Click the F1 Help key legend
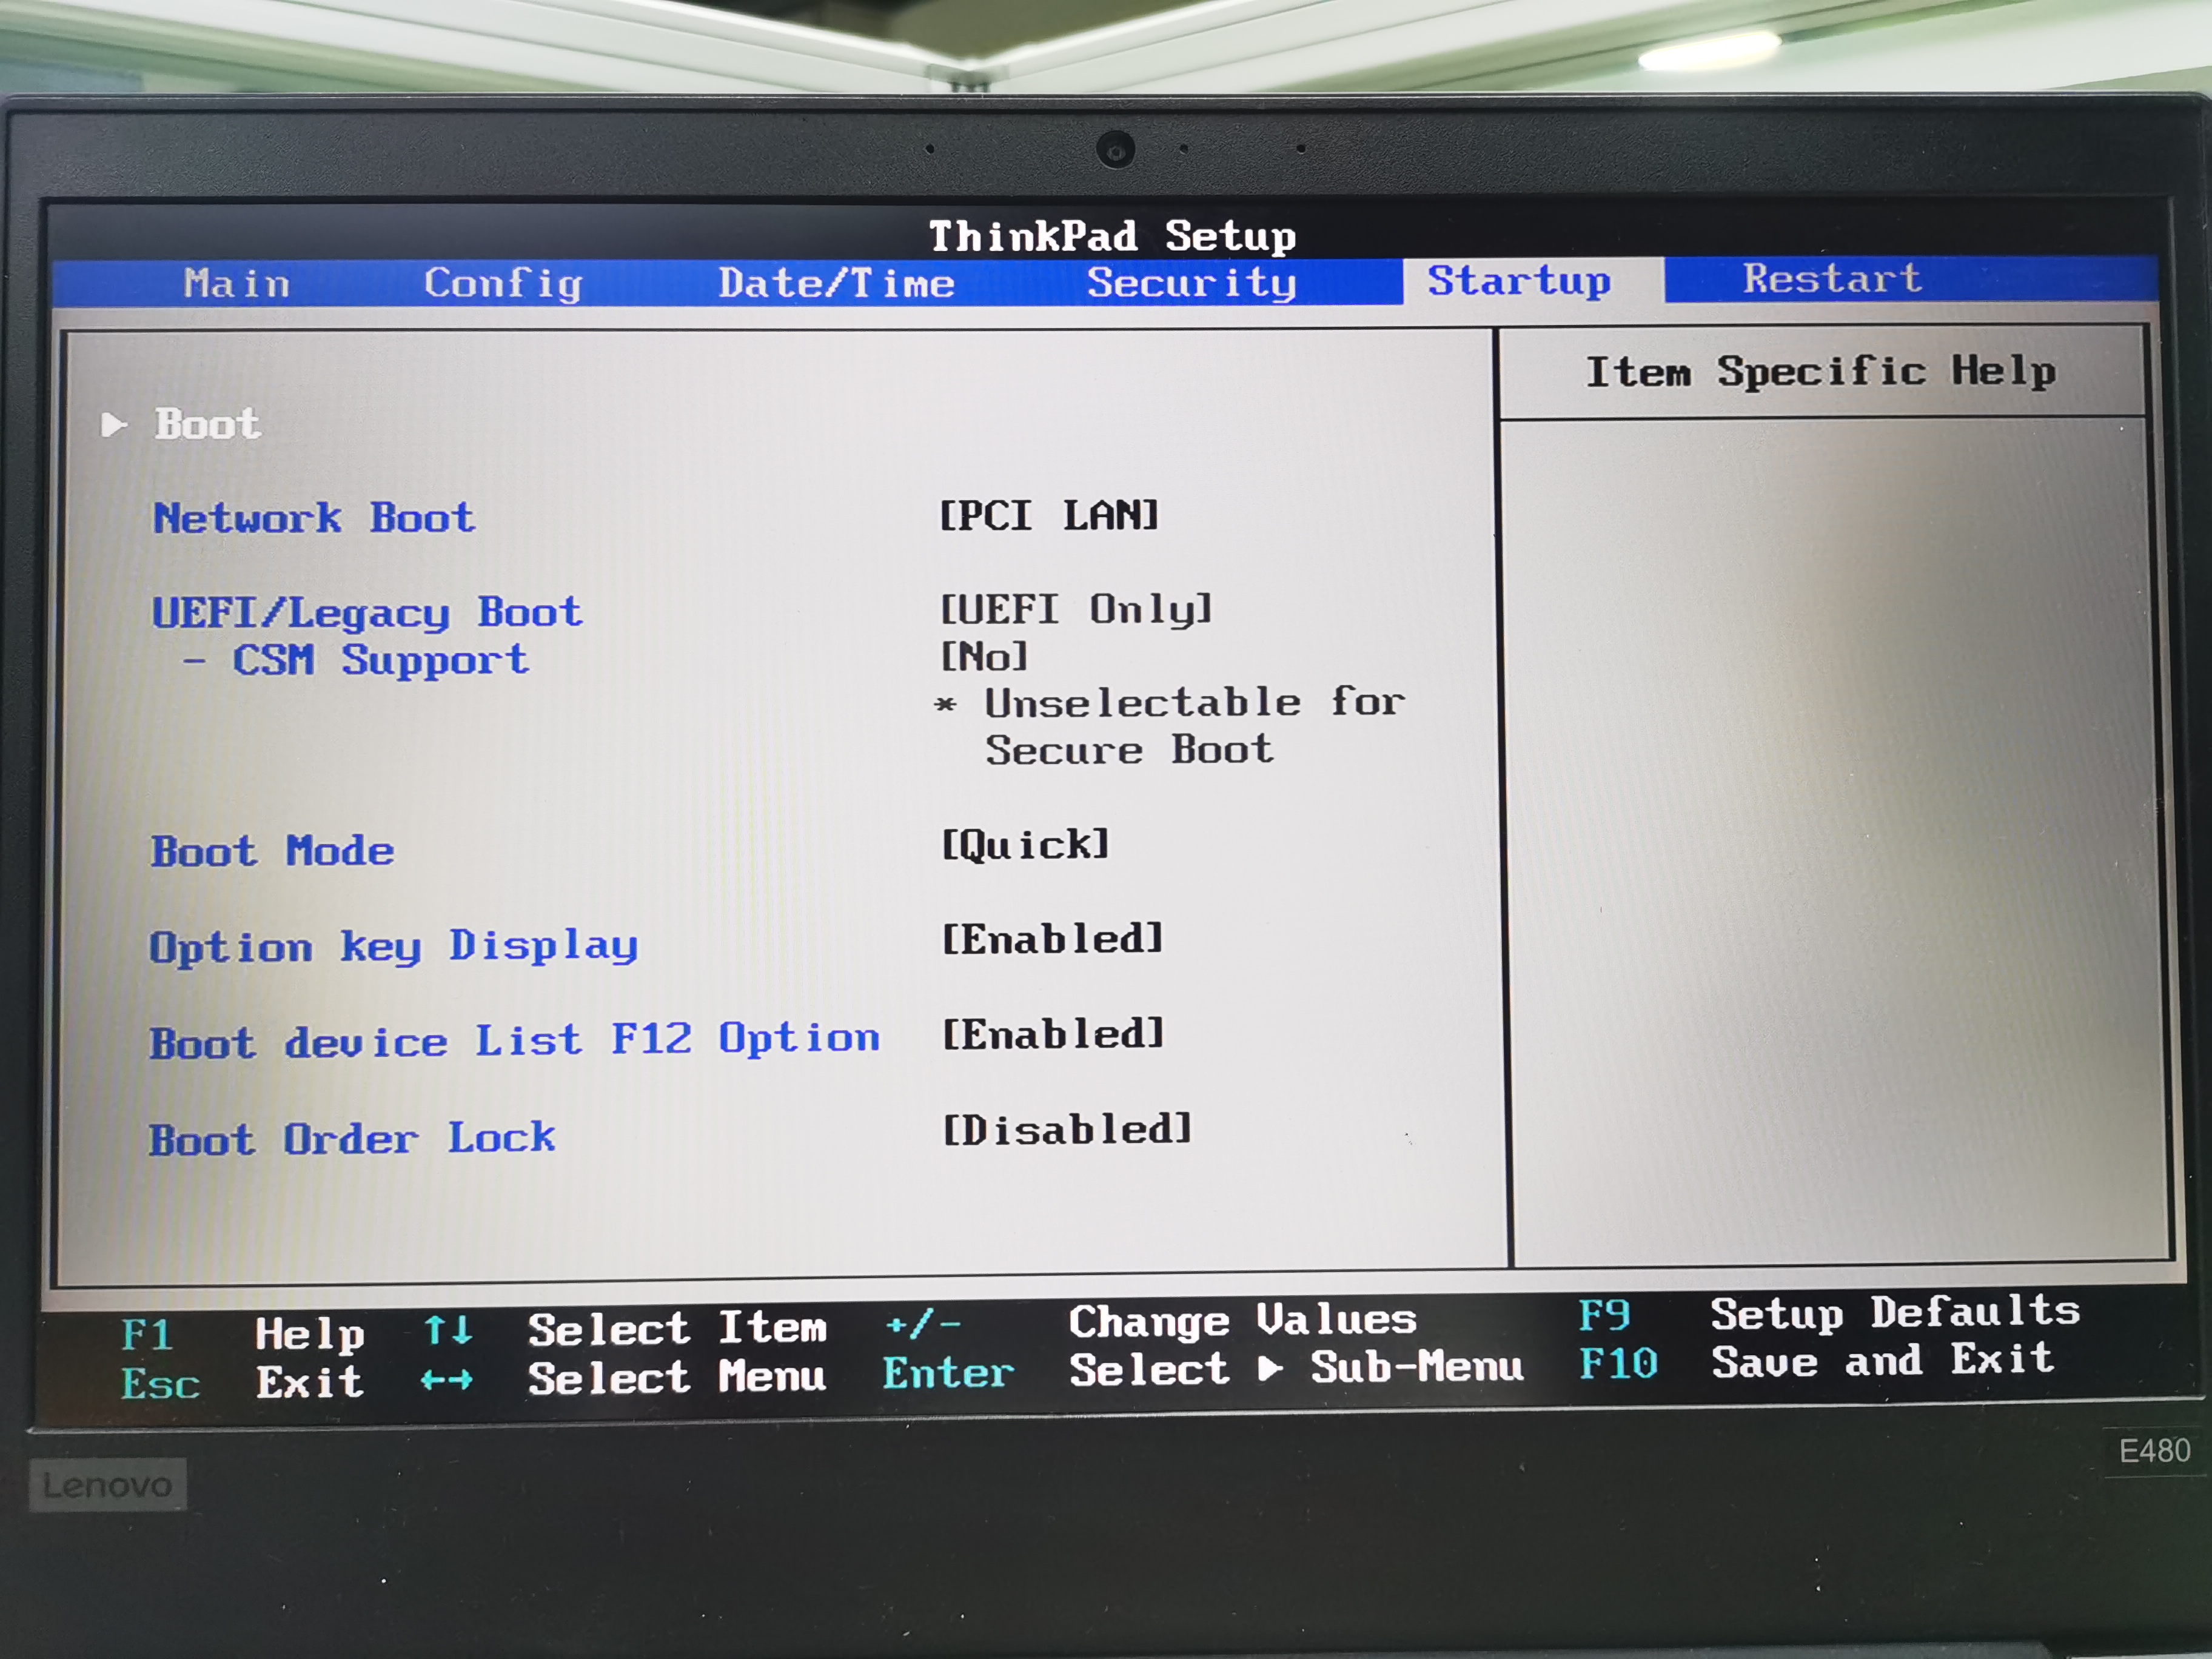Viewport: 2212px width, 1659px height. coord(147,1335)
